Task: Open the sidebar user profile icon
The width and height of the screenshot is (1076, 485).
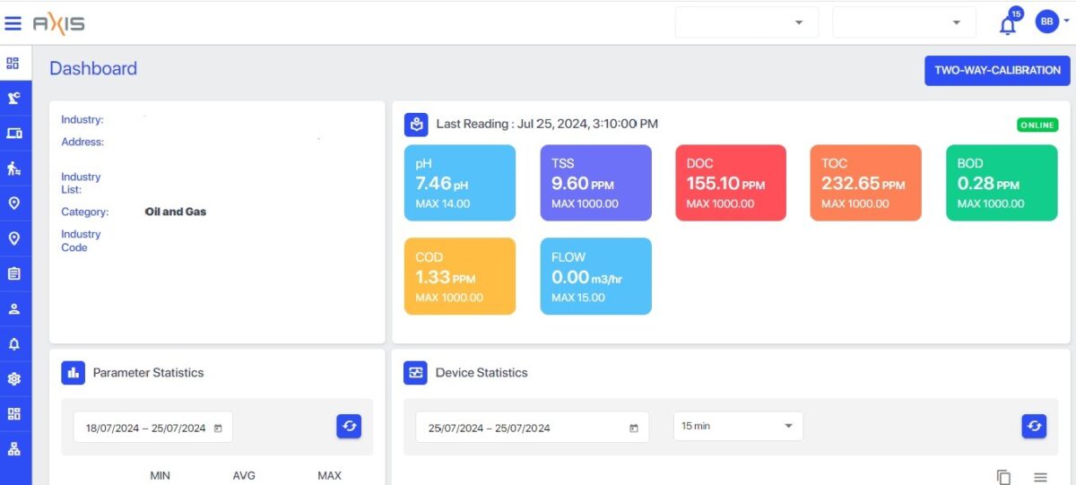Action: pos(13,308)
